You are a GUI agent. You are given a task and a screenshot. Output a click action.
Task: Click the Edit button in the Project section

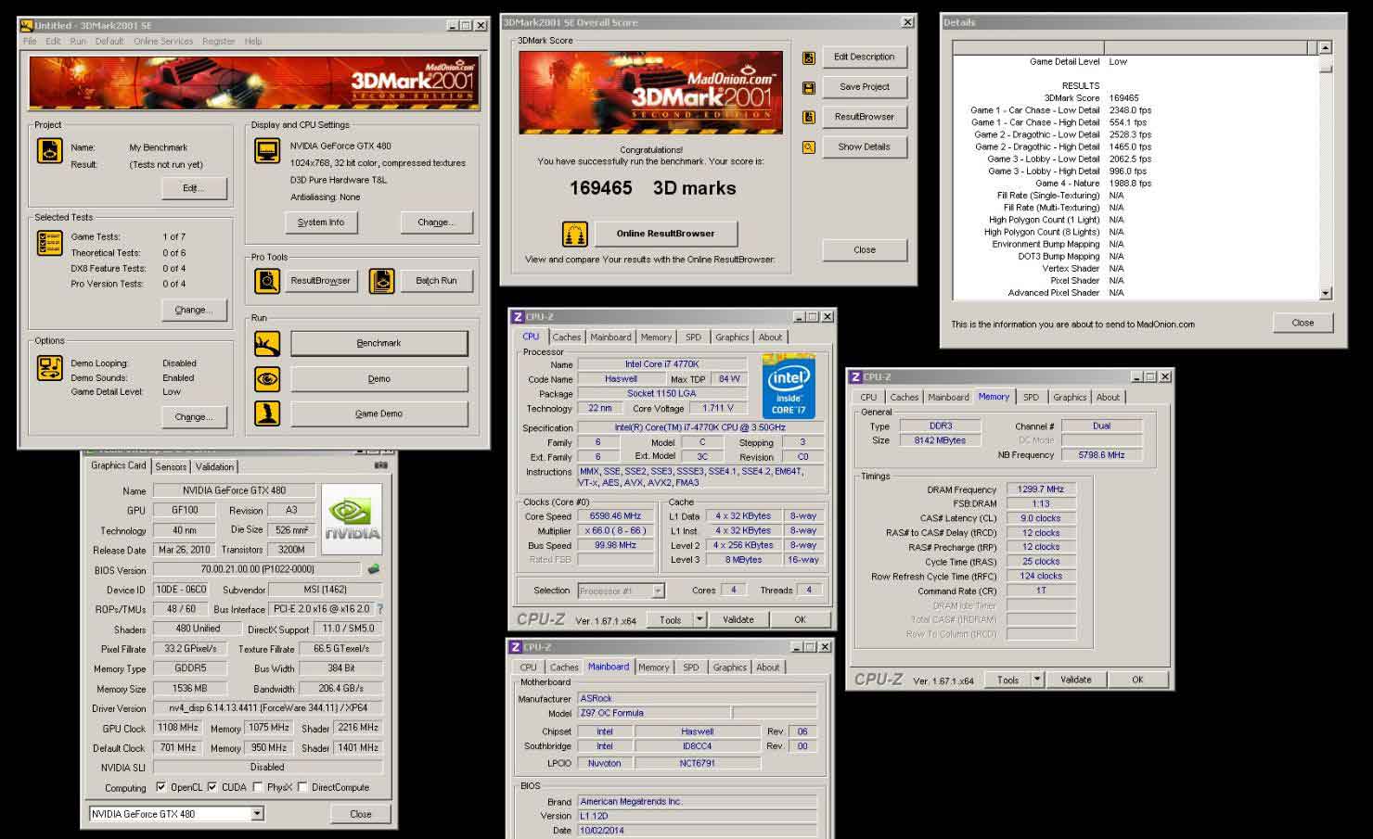click(x=194, y=188)
